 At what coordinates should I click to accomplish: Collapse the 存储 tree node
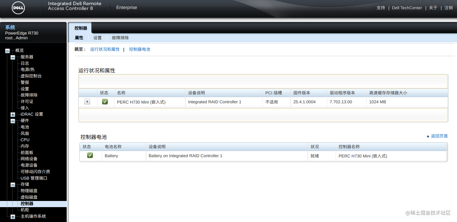[13, 185]
